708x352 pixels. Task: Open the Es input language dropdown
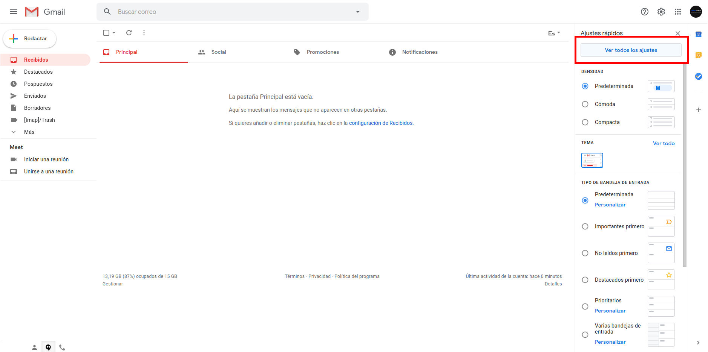(x=554, y=33)
